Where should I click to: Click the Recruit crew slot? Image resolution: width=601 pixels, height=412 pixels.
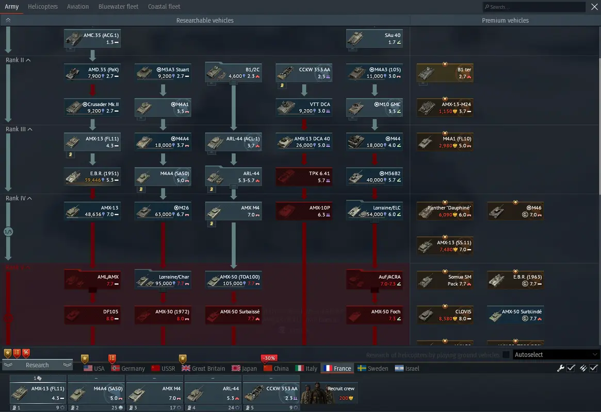click(x=330, y=392)
